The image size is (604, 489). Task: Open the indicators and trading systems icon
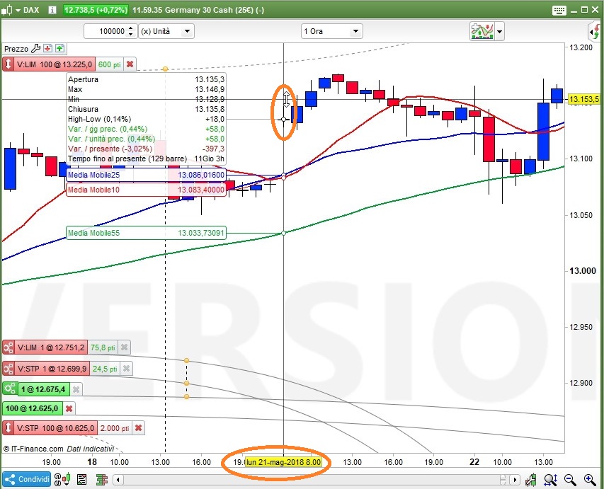coord(482,31)
